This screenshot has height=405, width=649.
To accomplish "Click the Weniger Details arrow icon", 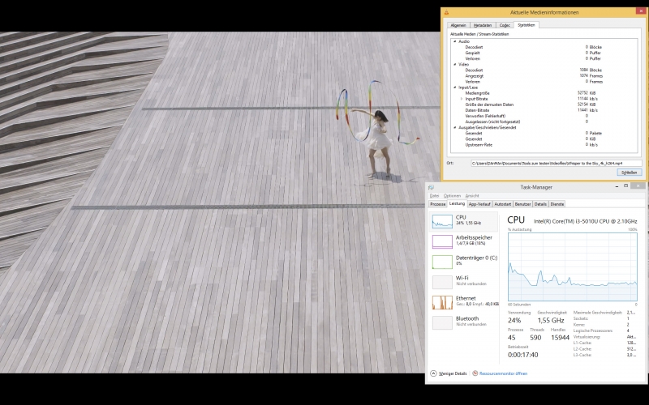I will (433, 373).
